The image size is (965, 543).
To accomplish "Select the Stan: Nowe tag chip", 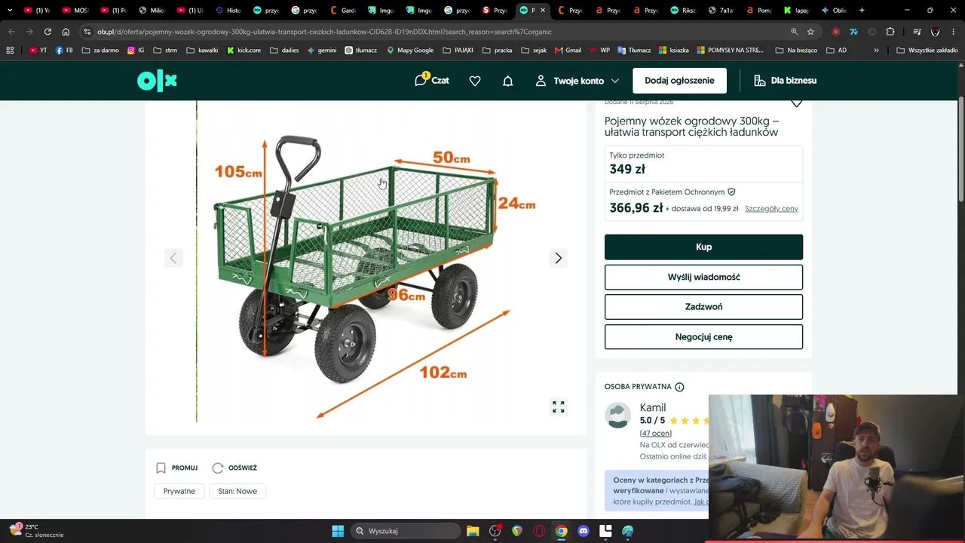I will tap(237, 491).
